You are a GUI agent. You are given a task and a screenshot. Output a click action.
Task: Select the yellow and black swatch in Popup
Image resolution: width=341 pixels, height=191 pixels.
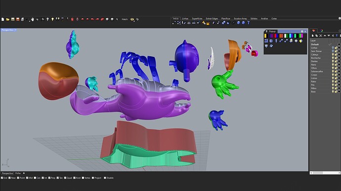[266, 36]
